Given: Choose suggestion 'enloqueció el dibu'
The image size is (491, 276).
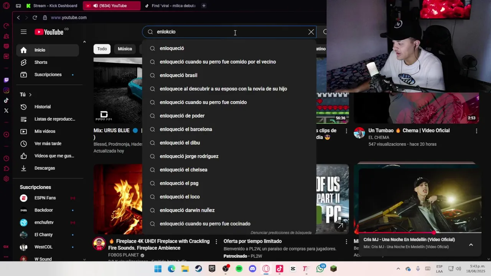Looking at the screenshot, I should pyautogui.click(x=229, y=143).
